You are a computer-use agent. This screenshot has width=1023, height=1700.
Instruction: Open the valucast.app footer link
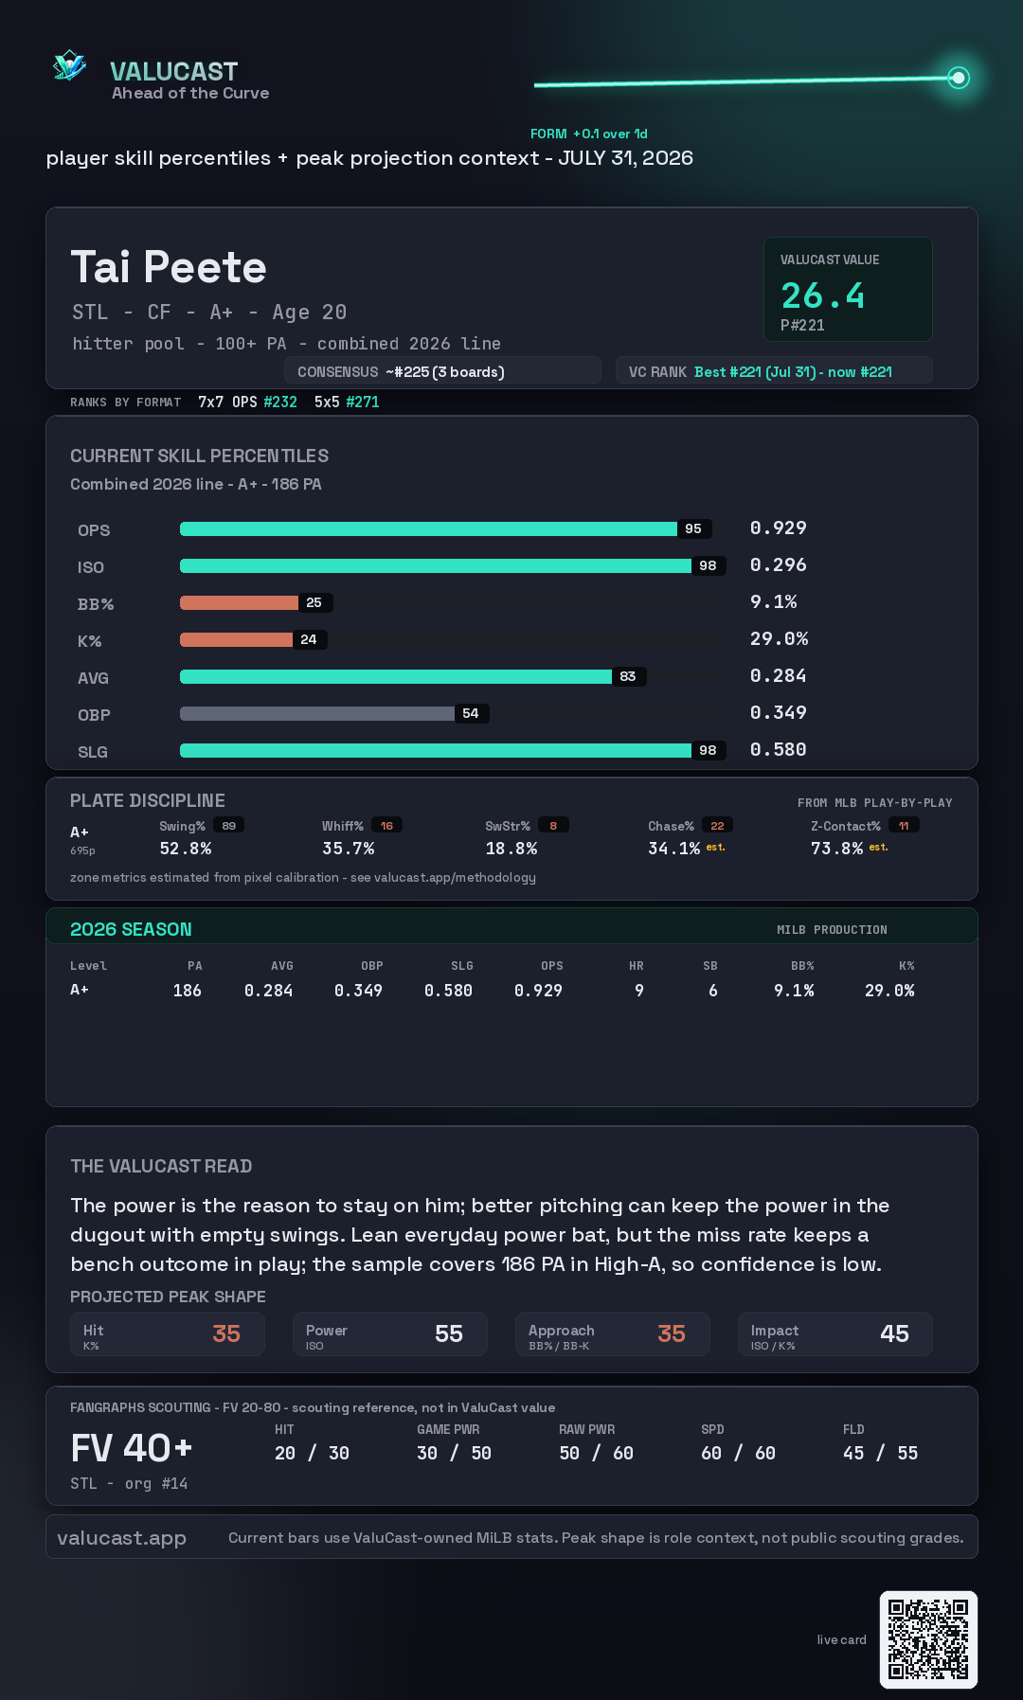[x=121, y=1537]
